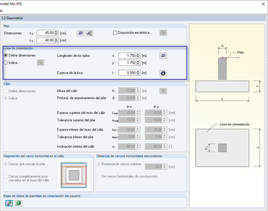Screen dimensions: 268x211
Task: Click the Espesor de la losa label
Action: coord(70,73)
